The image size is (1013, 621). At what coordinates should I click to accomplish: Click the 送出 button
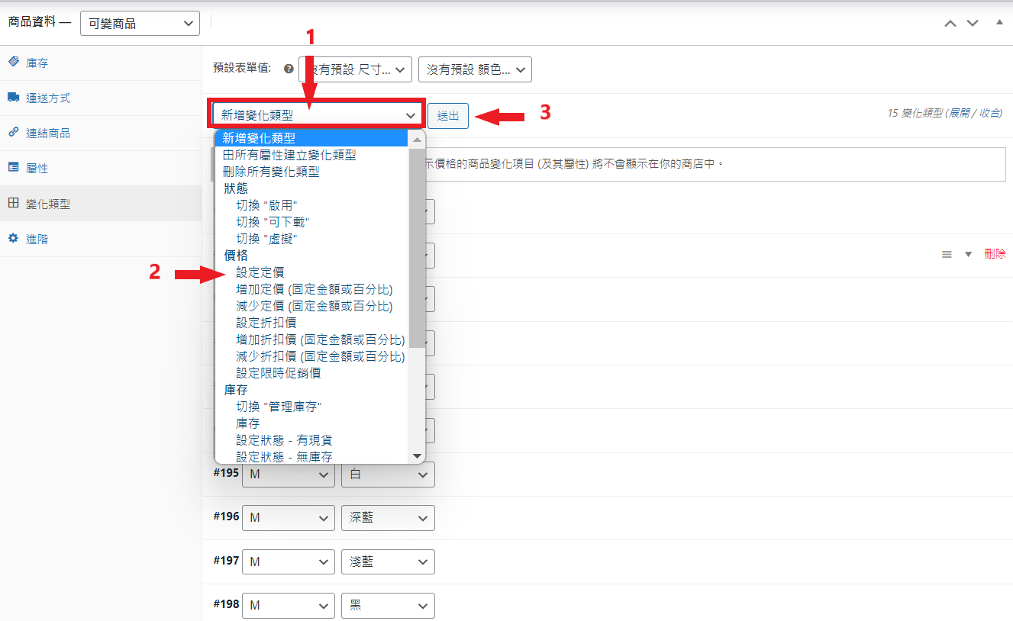point(448,116)
